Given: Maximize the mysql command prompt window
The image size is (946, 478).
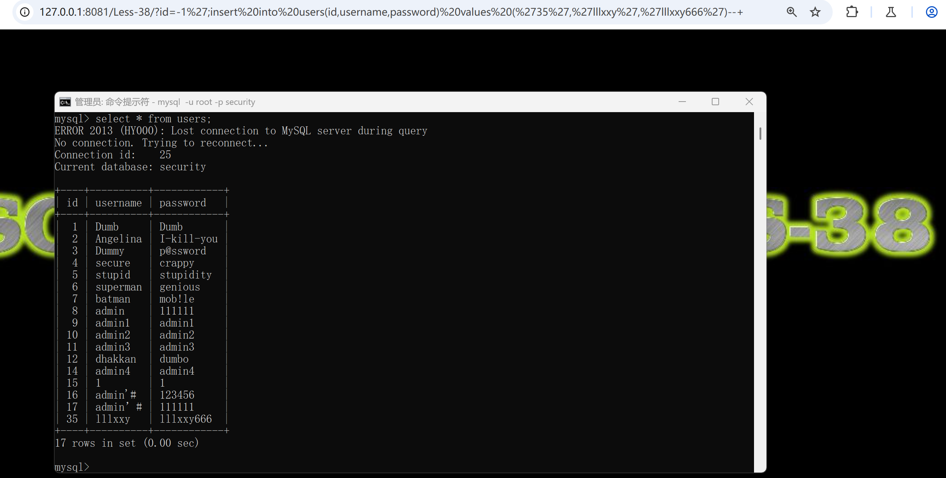Looking at the screenshot, I should click(x=715, y=102).
